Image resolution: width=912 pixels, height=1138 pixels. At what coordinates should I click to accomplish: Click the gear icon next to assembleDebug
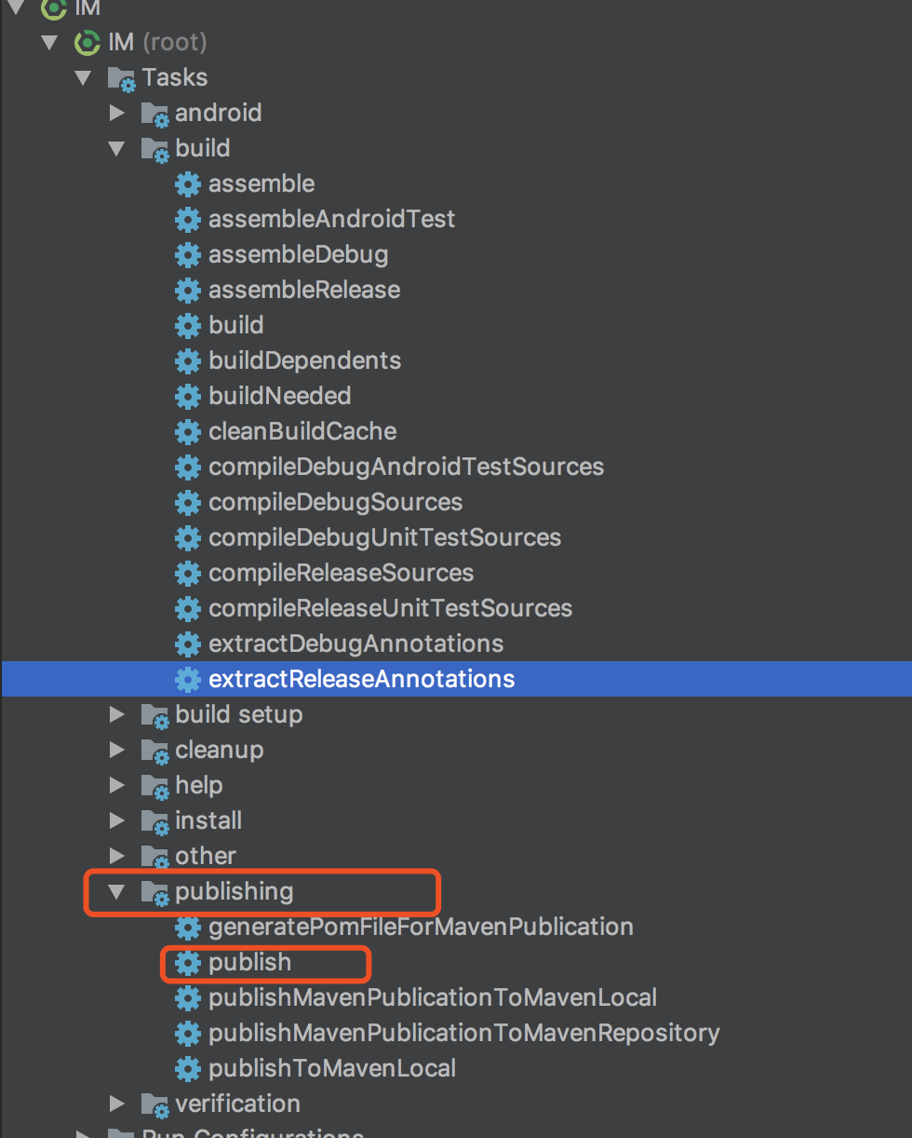(187, 255)
